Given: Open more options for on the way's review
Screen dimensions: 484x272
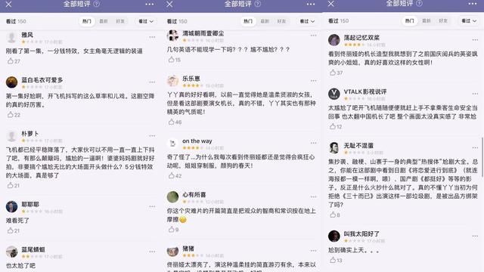Looking at the screenshot, I should [314, 143].
